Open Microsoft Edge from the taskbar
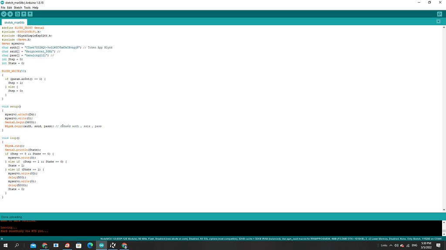This screenshot has width=446, height=250. (x=90, y=246)
